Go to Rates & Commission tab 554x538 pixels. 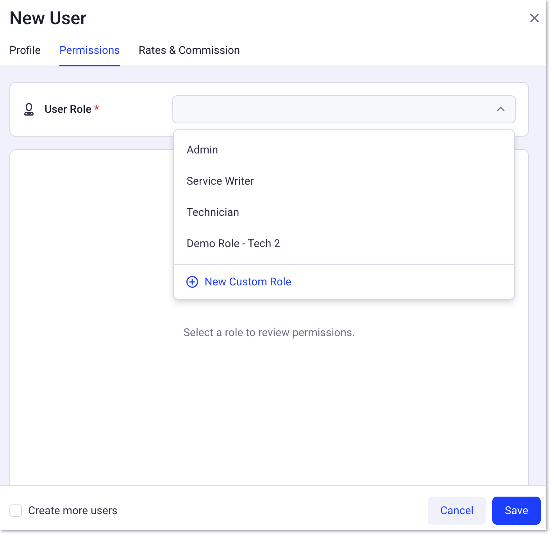[x=189, y=50]
